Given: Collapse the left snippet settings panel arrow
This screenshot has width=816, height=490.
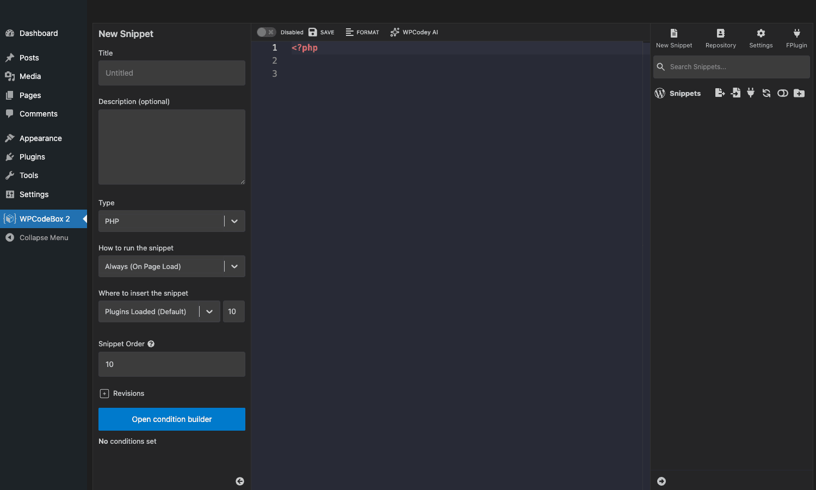Looking at the screenshot, I should pyautogui.click(x=240, y=481).
